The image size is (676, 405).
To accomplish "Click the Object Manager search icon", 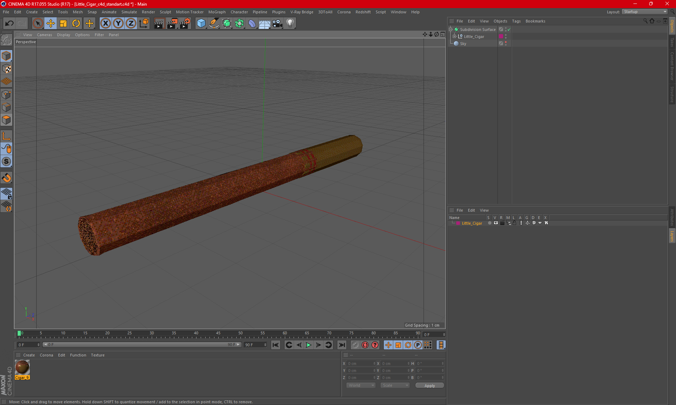I will pyautogui.click(x=645, y=21).
